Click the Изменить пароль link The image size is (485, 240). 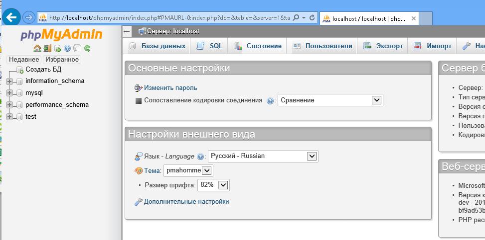click(170, 88)
